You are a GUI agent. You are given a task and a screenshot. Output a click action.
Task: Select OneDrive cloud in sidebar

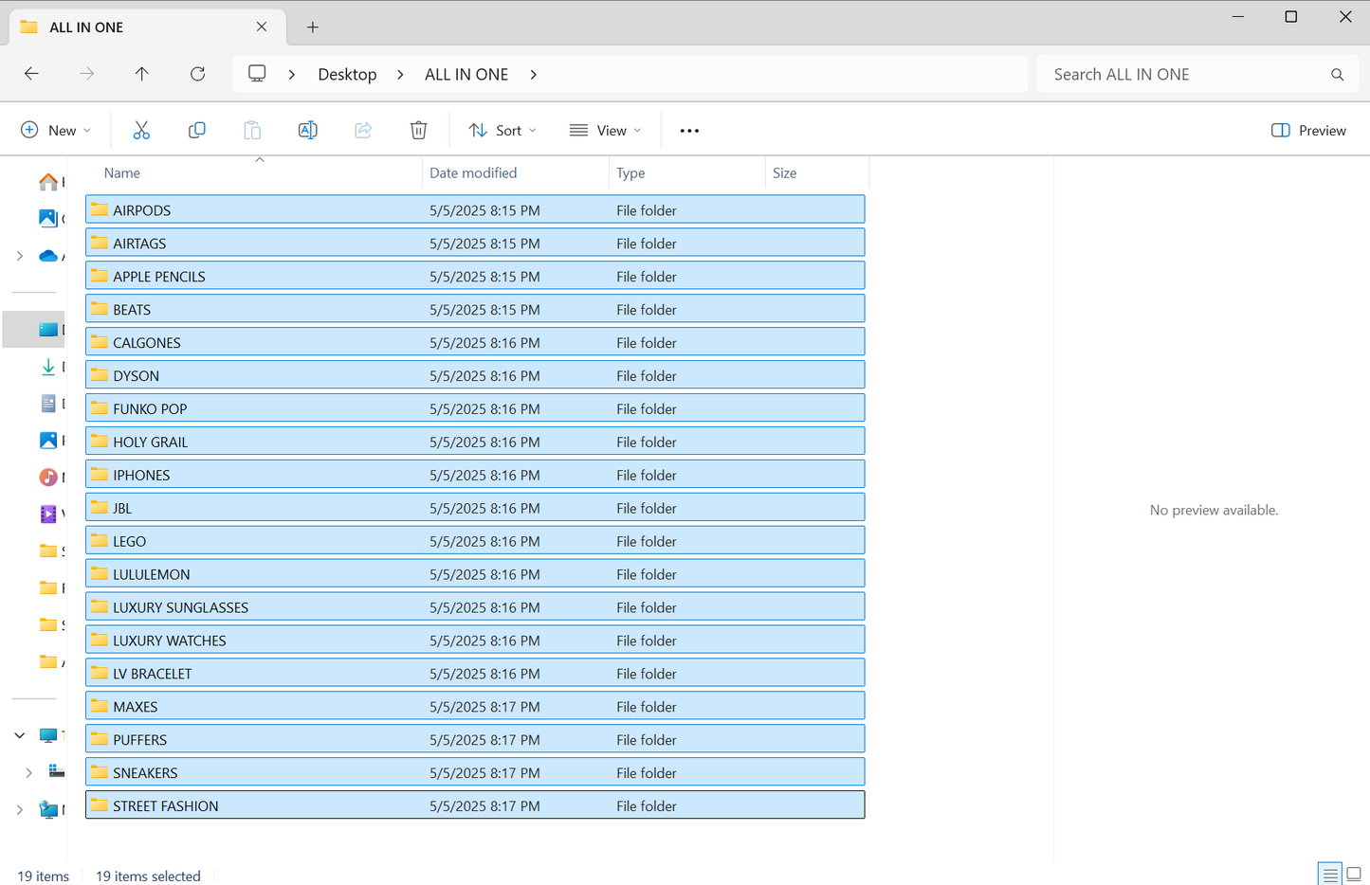[x=48, y=256]
